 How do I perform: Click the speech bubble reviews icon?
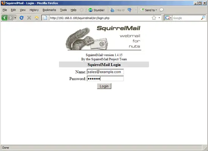(x=161, y=10)
